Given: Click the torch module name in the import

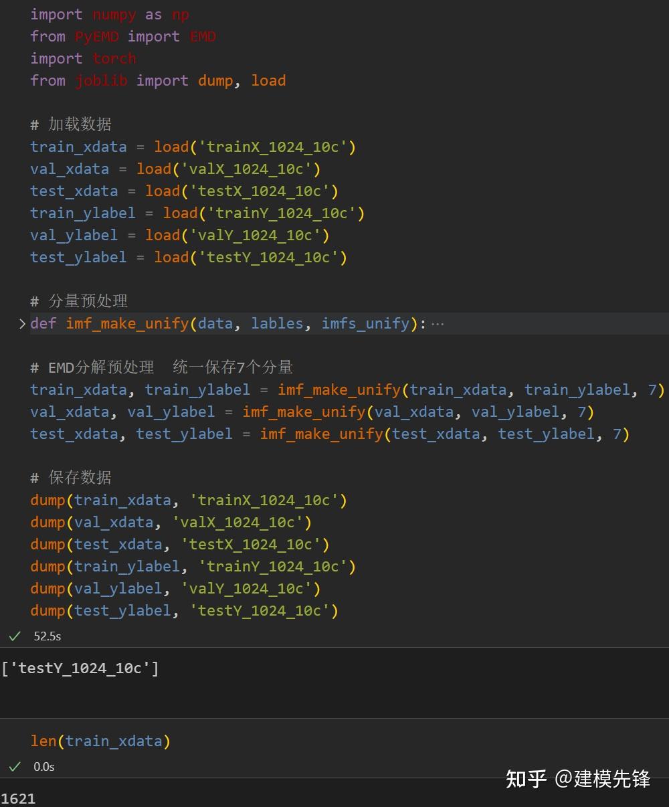Looking at the screenshot, I should tap(114, 58).
